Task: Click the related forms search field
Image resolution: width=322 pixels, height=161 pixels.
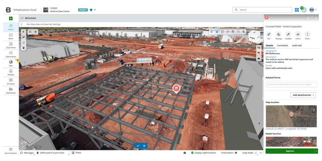Action: pos(291,85)
